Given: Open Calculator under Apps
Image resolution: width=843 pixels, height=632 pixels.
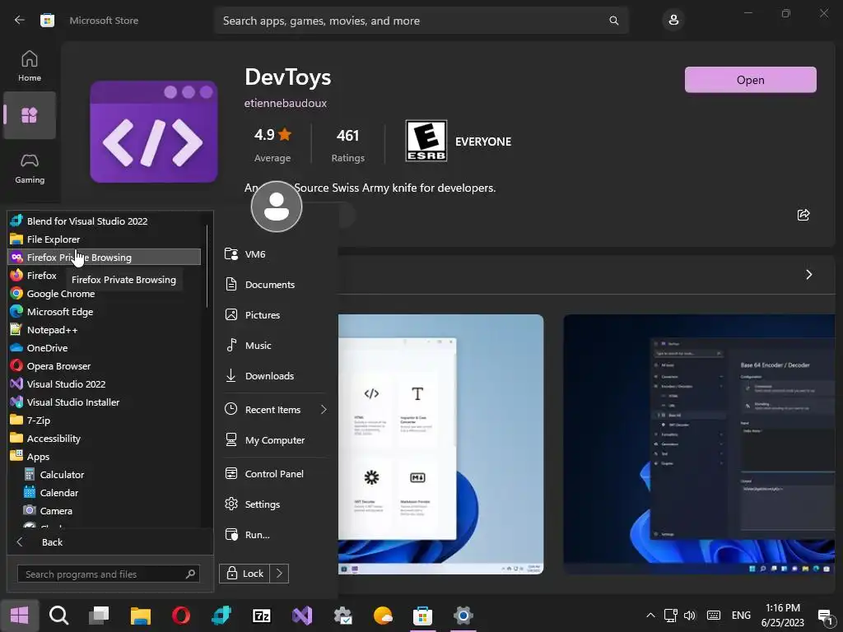Looking at the screenshot, I should click(111, 475).
